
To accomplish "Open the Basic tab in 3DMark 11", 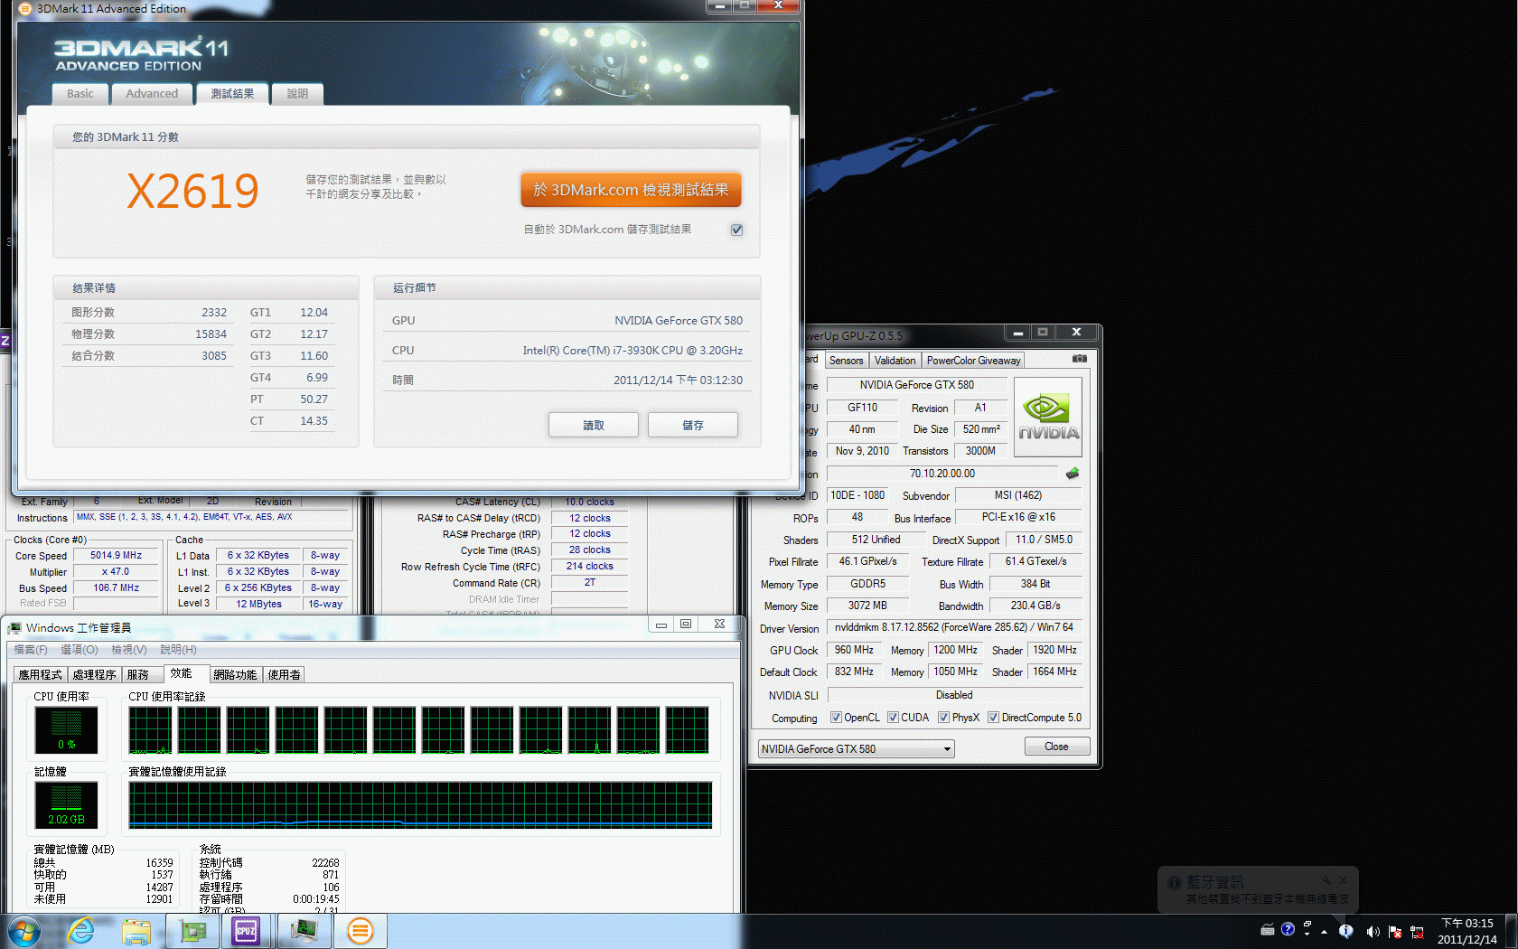I will [80, 94].
